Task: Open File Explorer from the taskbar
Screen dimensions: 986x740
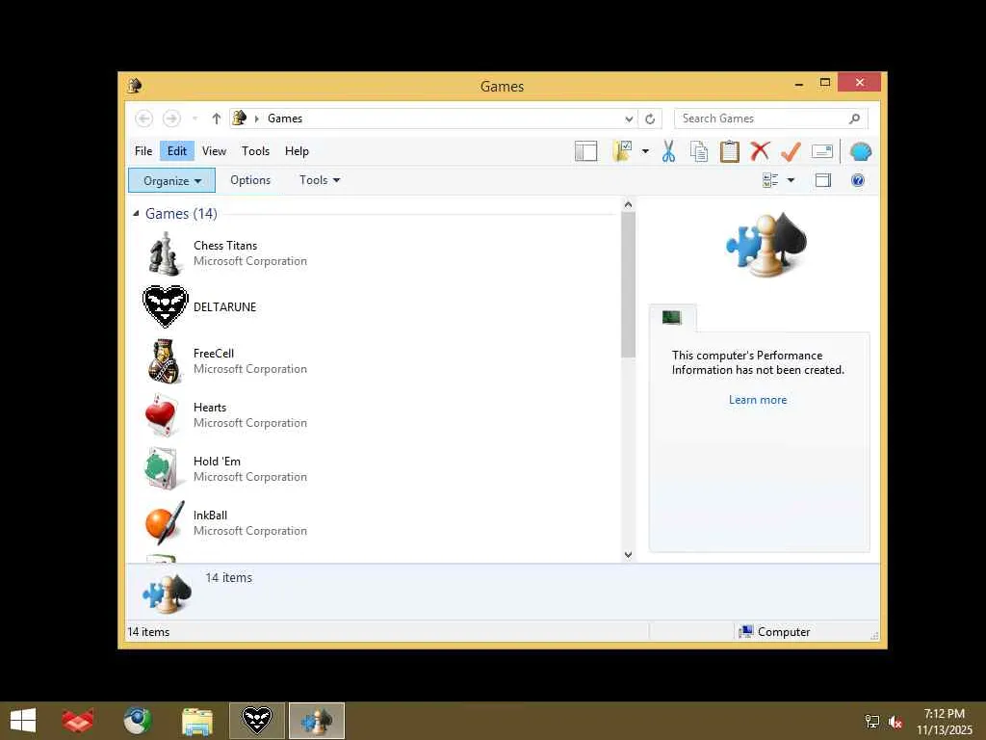Action: pos(196,721)
